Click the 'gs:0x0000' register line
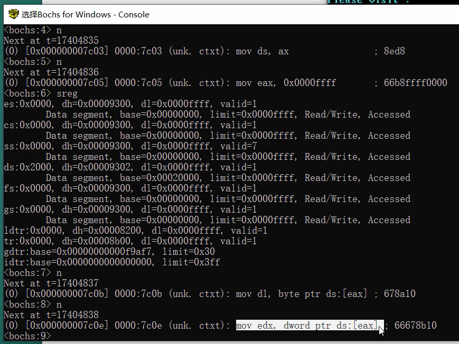 coord(130,209)
